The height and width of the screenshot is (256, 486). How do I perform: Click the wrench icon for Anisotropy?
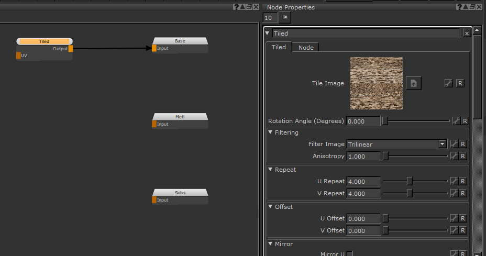454,156
